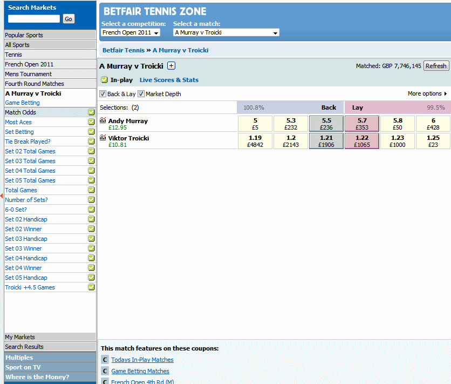Image resolution: width=451 pixels, height=384 pixels.
Task: Click the Go search button
Action: (x=69, y=19)
